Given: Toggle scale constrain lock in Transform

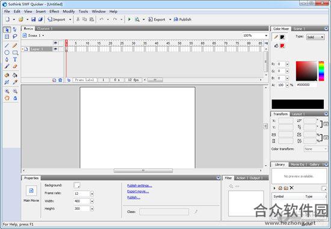Looking at the screenshot, I should (x=326, y=138).
